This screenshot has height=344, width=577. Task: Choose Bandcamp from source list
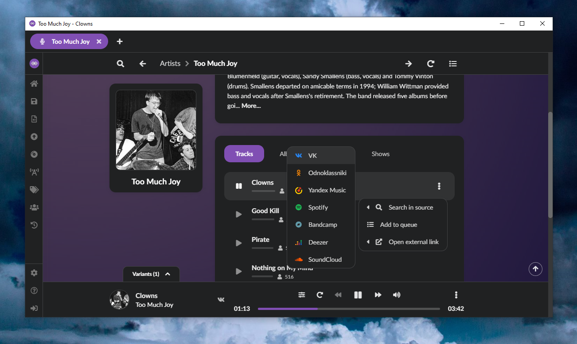pyautogui.click(x=321, y=225)
